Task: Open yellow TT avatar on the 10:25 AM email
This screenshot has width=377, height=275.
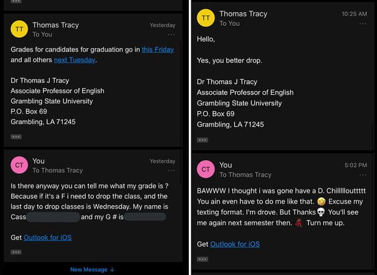Action: 206,18
